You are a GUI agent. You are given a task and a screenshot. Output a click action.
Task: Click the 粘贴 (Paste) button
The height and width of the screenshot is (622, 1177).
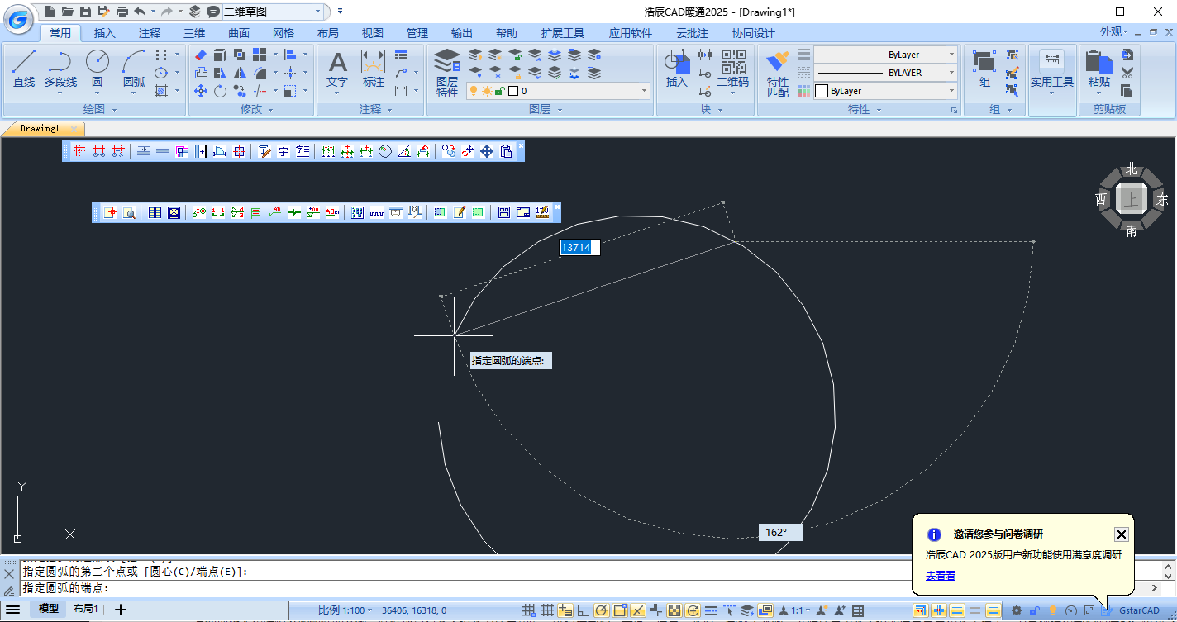[1098, 68]
